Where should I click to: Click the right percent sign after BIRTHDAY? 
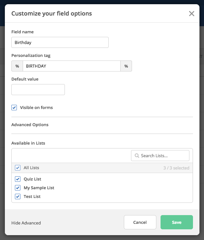click(126, 66)
